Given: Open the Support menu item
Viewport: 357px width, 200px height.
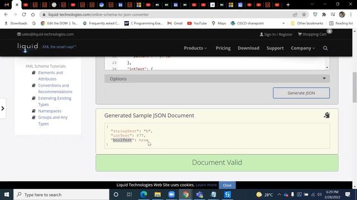Looking at the screenshot, I should 275,48.
